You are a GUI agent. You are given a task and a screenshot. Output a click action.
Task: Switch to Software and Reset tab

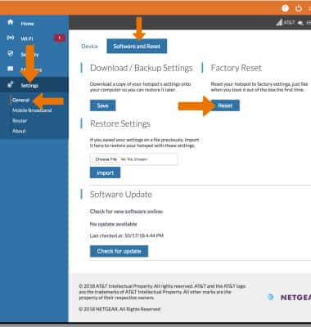[137, 47]
